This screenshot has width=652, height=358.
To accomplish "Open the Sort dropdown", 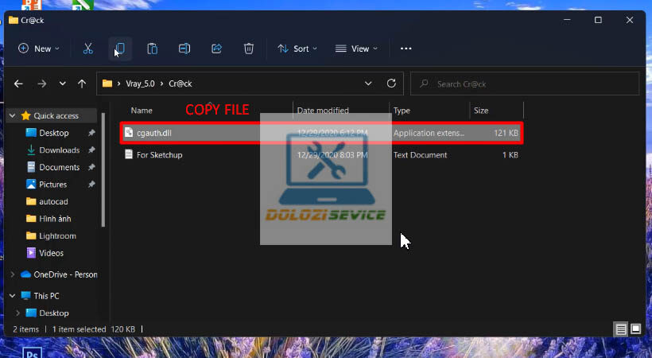I will point(297,49).
